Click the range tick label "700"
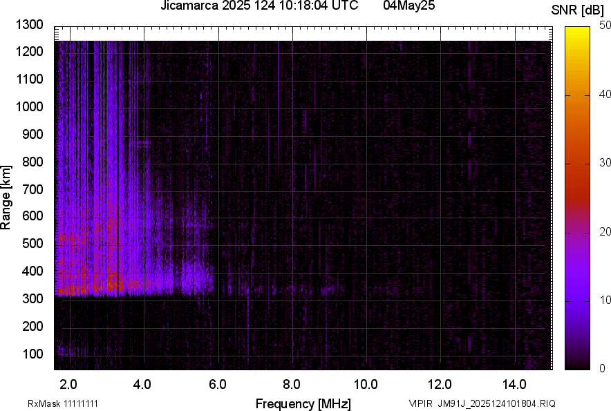The image size is (611, 411). pos(32,189)
